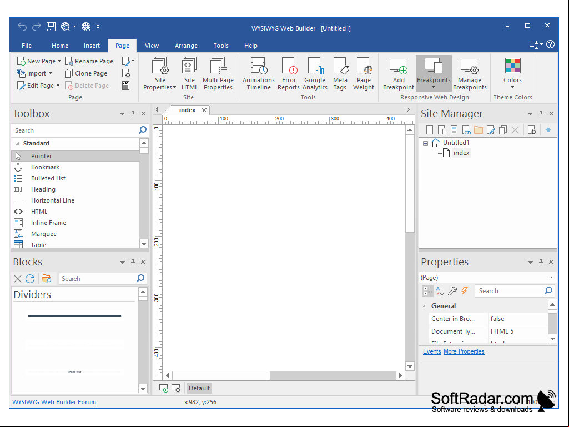Click the Redo arrow in title bar
The image size is (569, 427).
pyautogui.click(x=37, y=27)
